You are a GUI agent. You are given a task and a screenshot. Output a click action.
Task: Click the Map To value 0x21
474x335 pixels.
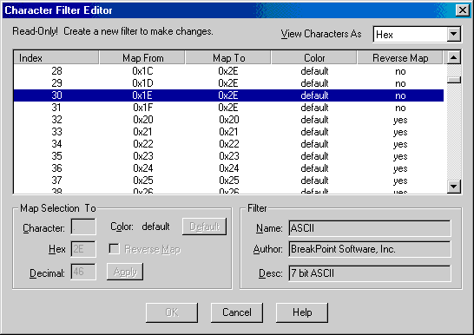click(x=228, y=132)
